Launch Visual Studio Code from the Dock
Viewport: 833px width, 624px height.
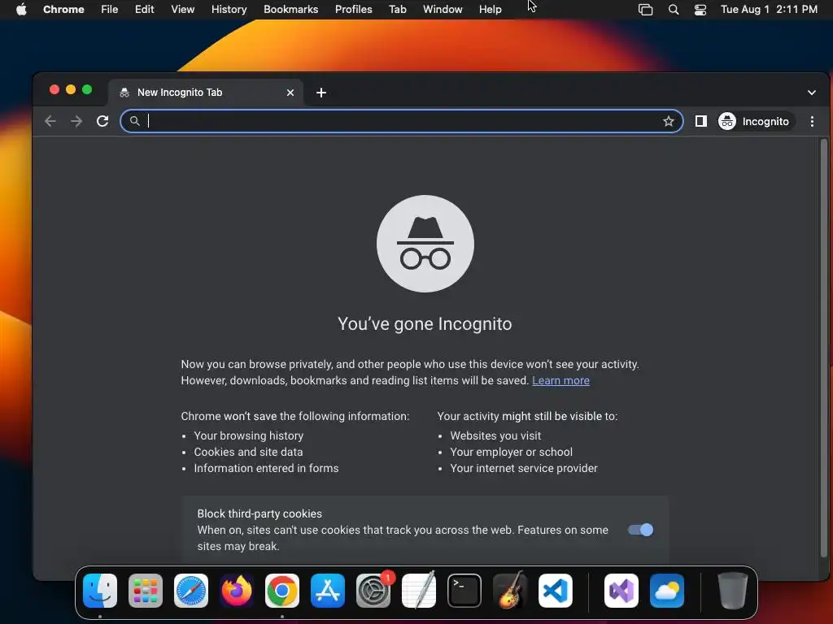coord(555,591)
